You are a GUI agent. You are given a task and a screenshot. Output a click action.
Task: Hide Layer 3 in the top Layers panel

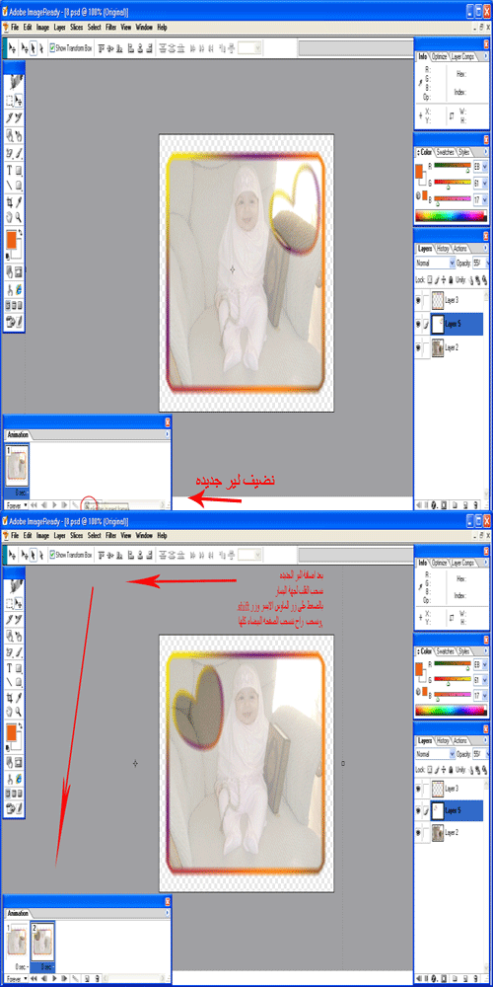(418, 300)
